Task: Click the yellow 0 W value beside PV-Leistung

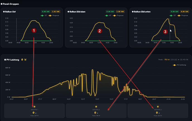Action: pos(24,60)
